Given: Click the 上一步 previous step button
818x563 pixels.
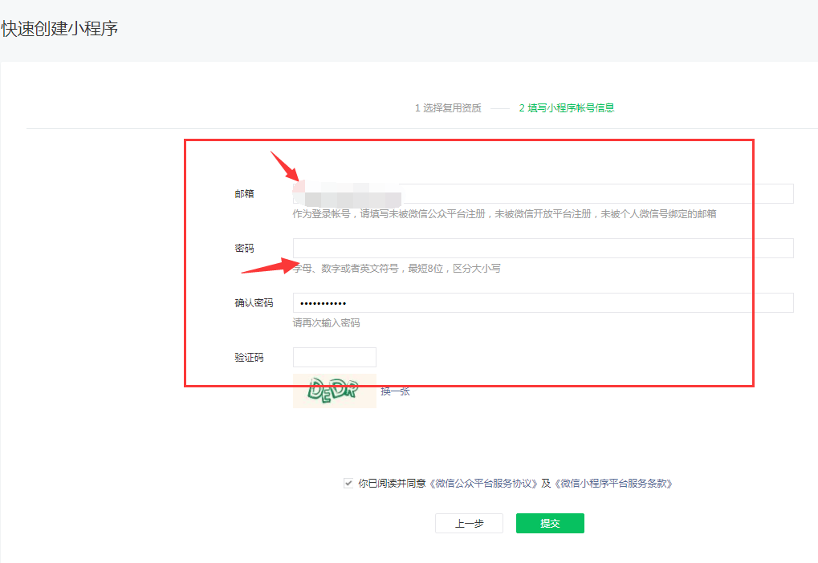Looking at the screenshot, I should click(x=469, y=523).
